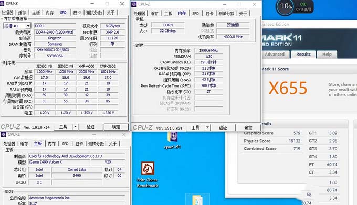This screenshot has width=357, height=205.
Task: Click the Kingston manufacturer field
Action: click(55, 38)
